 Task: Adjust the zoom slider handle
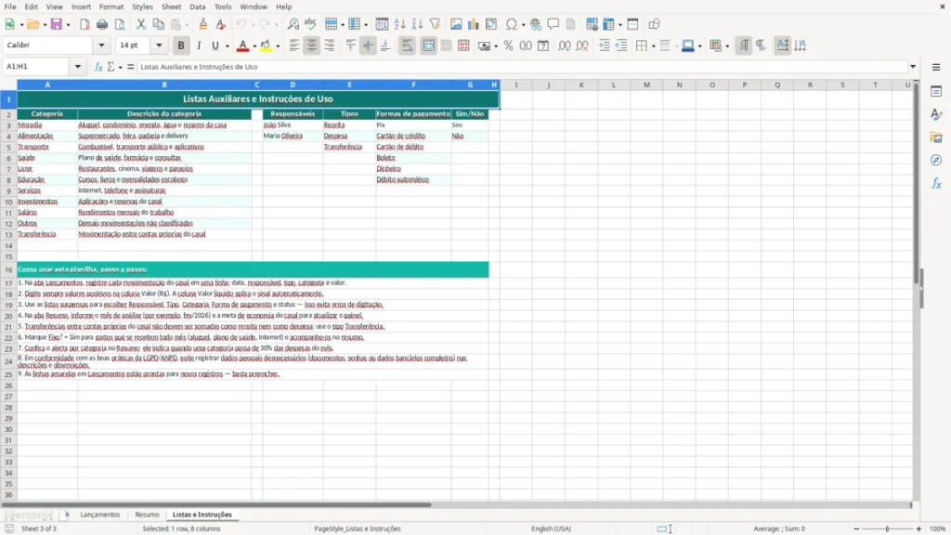887,528
